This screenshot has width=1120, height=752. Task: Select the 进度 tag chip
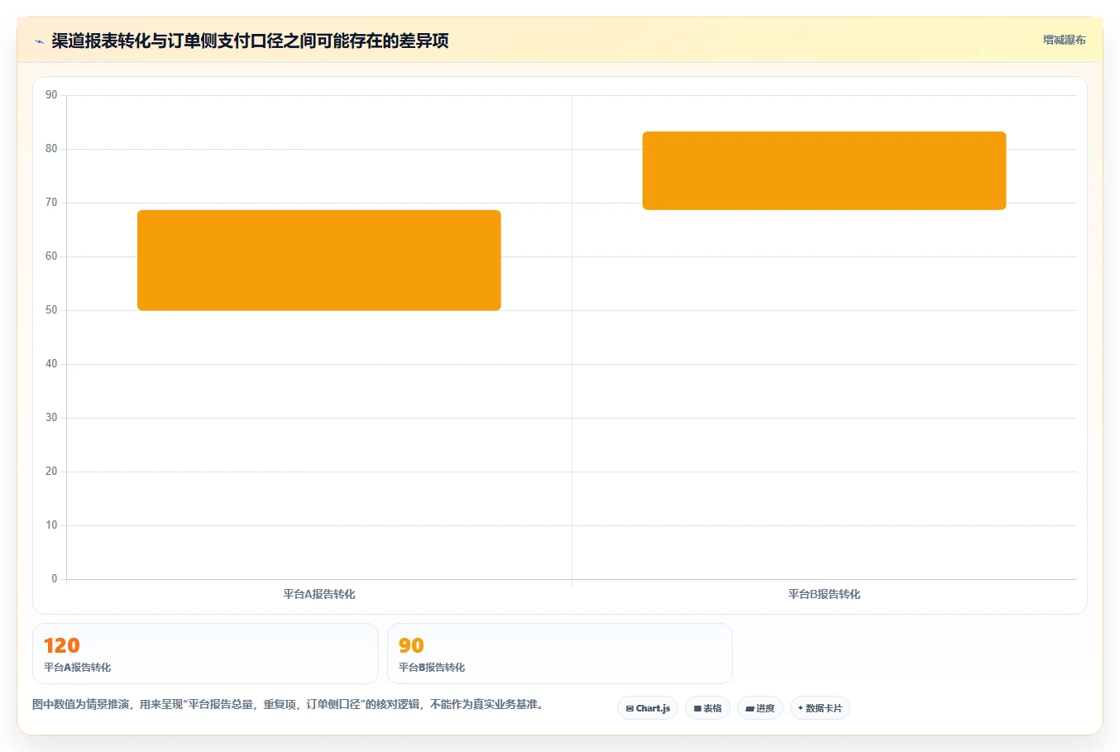[760, 708]
